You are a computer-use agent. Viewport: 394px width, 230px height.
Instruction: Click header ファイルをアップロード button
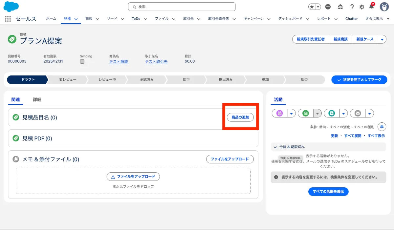(x=230, y=159)
